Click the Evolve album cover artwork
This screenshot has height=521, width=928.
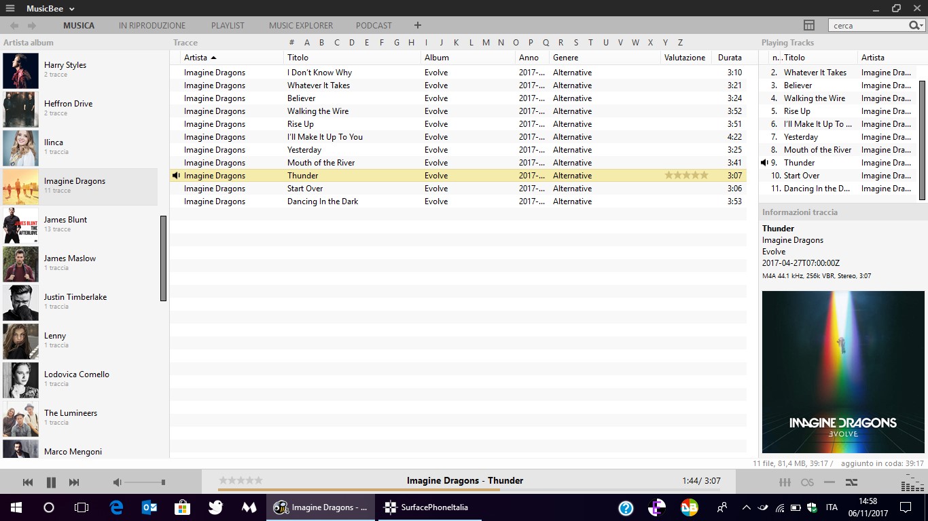[843, 372]
